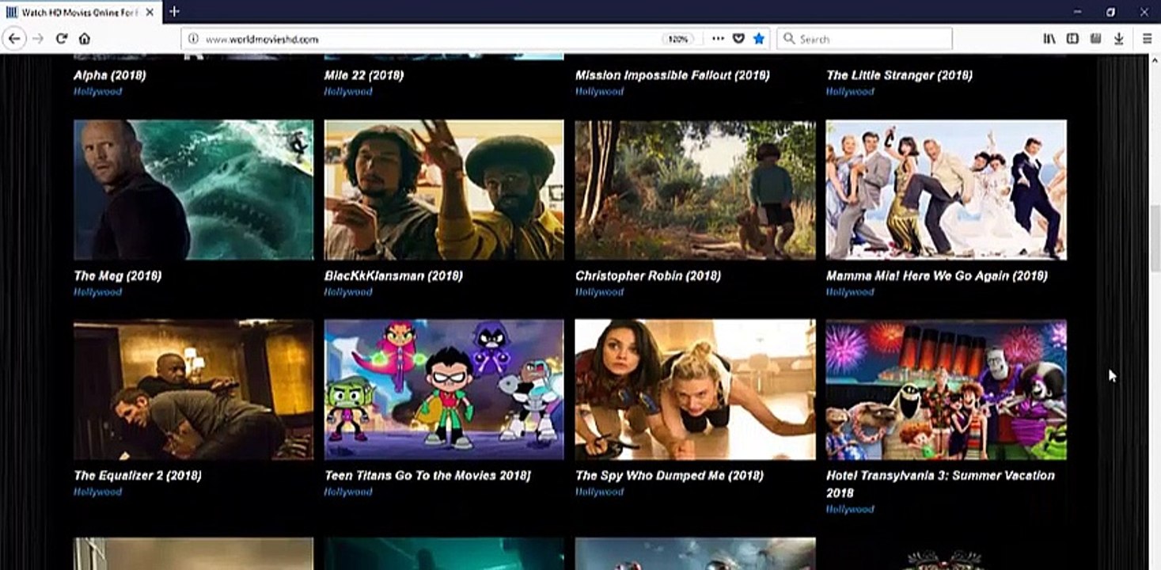The width and height of the screenshot is (1161, 570).
Task: Open Mission Impossible Fallout (2018) title link
Action: click(x=672, y=75)
